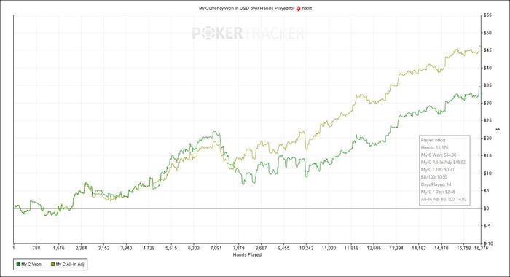Click the olive My C All-In Adj legend swatch
This screenshot has height=277, width=510.
click(x=53, y=265)
